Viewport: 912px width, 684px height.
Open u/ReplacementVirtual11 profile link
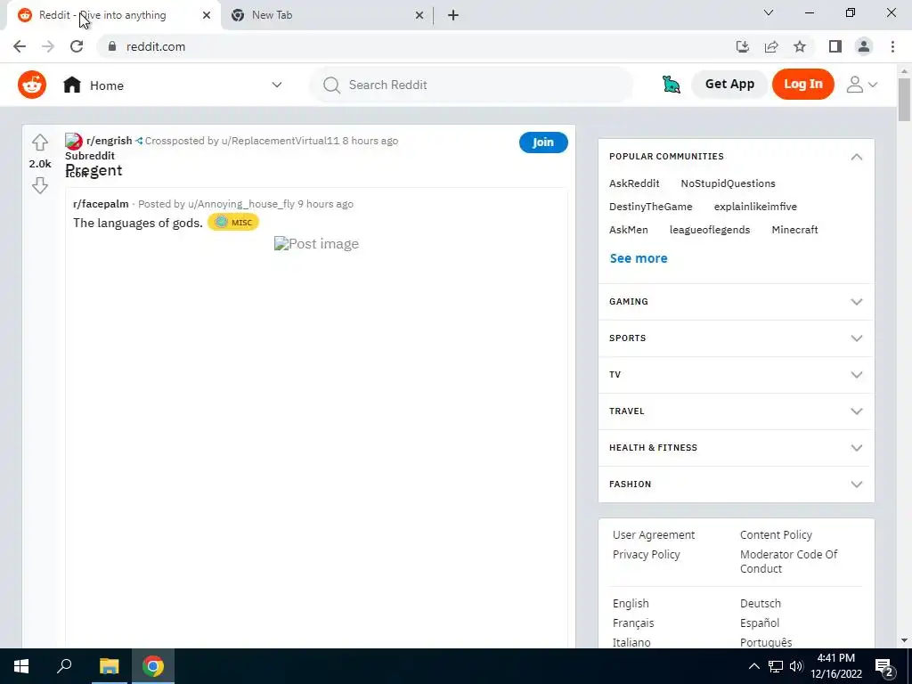click(x=281, y=141)
